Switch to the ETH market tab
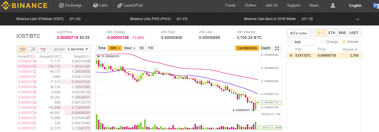Screen dimensions: 379x132 (x=332, y=33)
